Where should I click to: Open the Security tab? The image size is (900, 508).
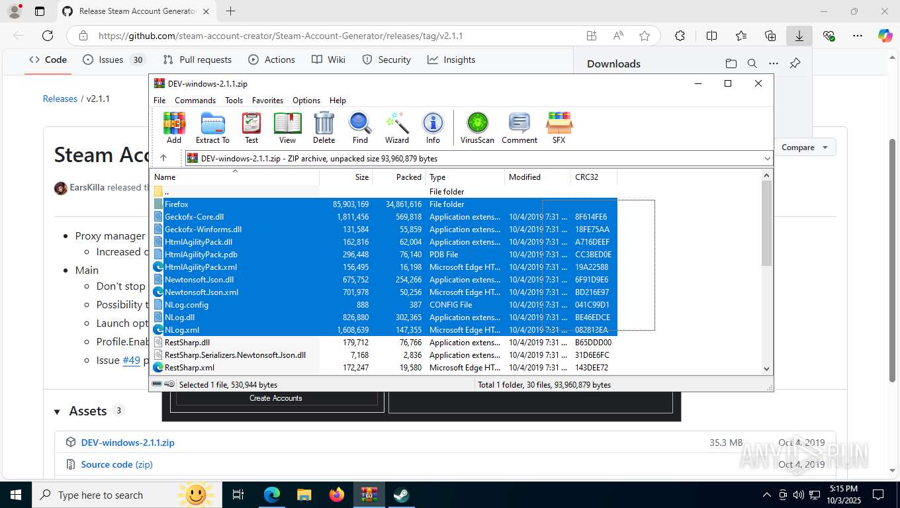point(386,60)
